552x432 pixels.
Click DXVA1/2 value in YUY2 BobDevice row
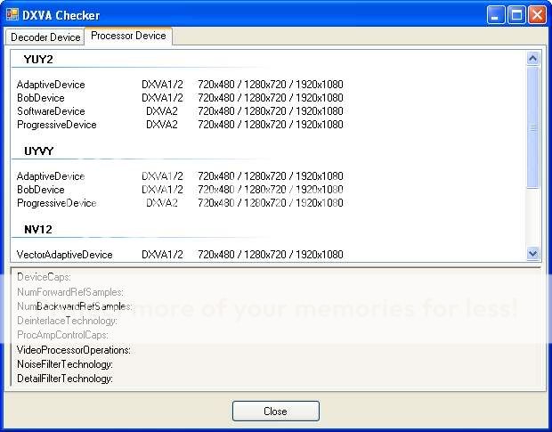(162, 98)
